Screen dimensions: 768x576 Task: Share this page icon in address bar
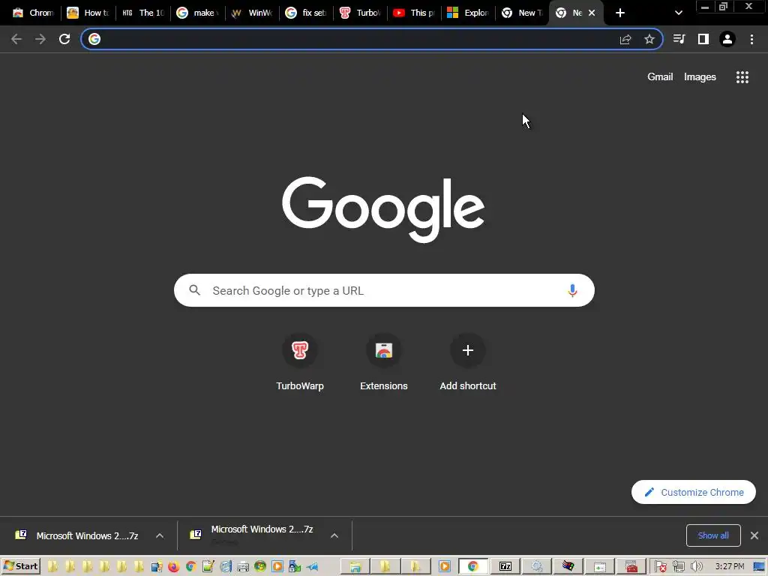[625, 39]
